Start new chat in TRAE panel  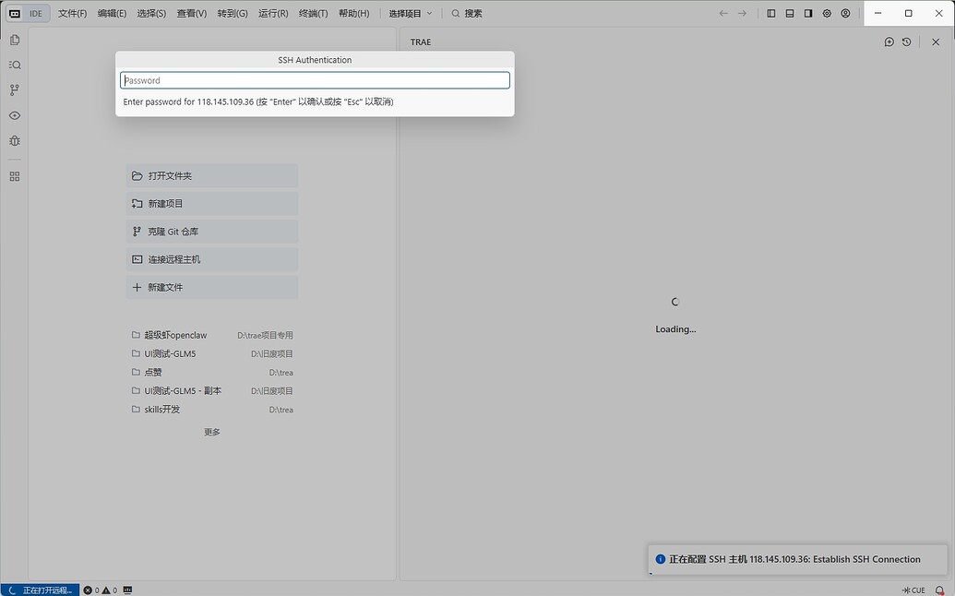click(889, 42)
